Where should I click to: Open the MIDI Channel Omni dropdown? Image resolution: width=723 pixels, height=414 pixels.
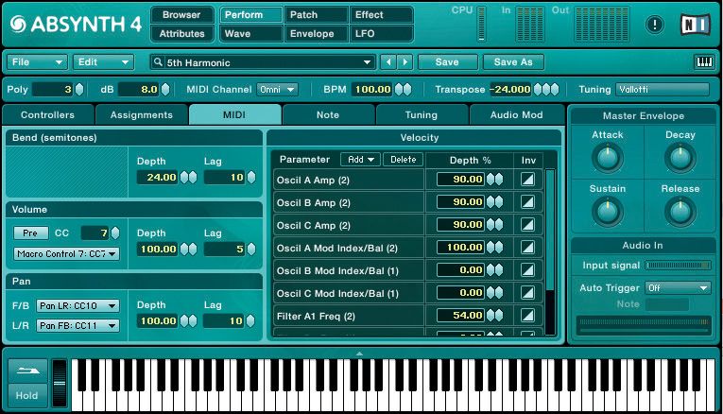pos(277,89)
